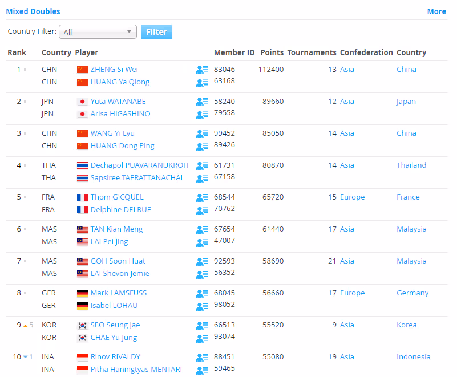457x377 pixels.
Task: Click GOH Soon Huat player name
Action: tap(118, 261)
